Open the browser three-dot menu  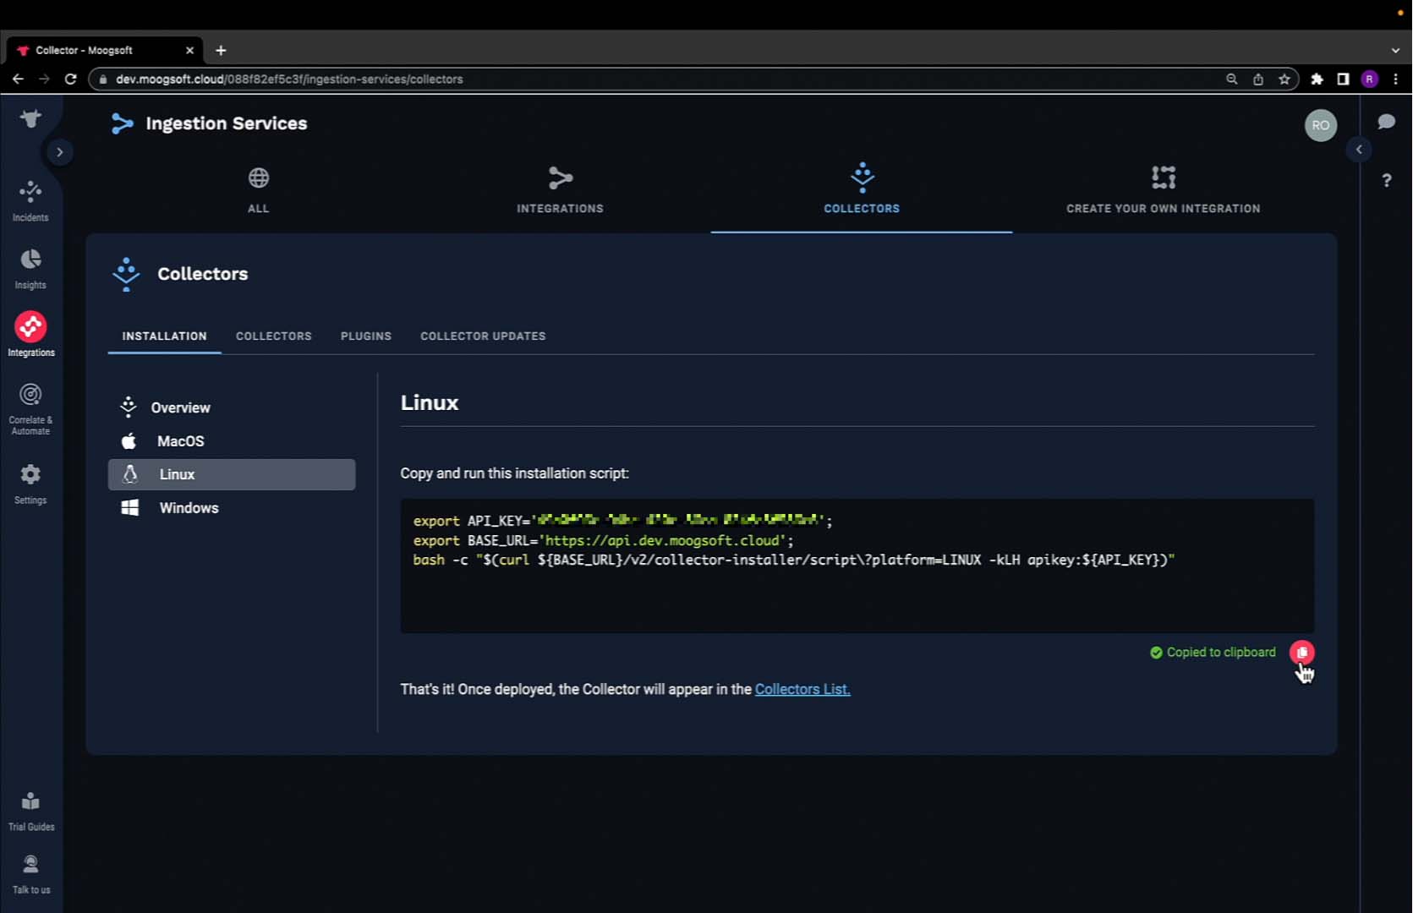[x=1395, y=79]
